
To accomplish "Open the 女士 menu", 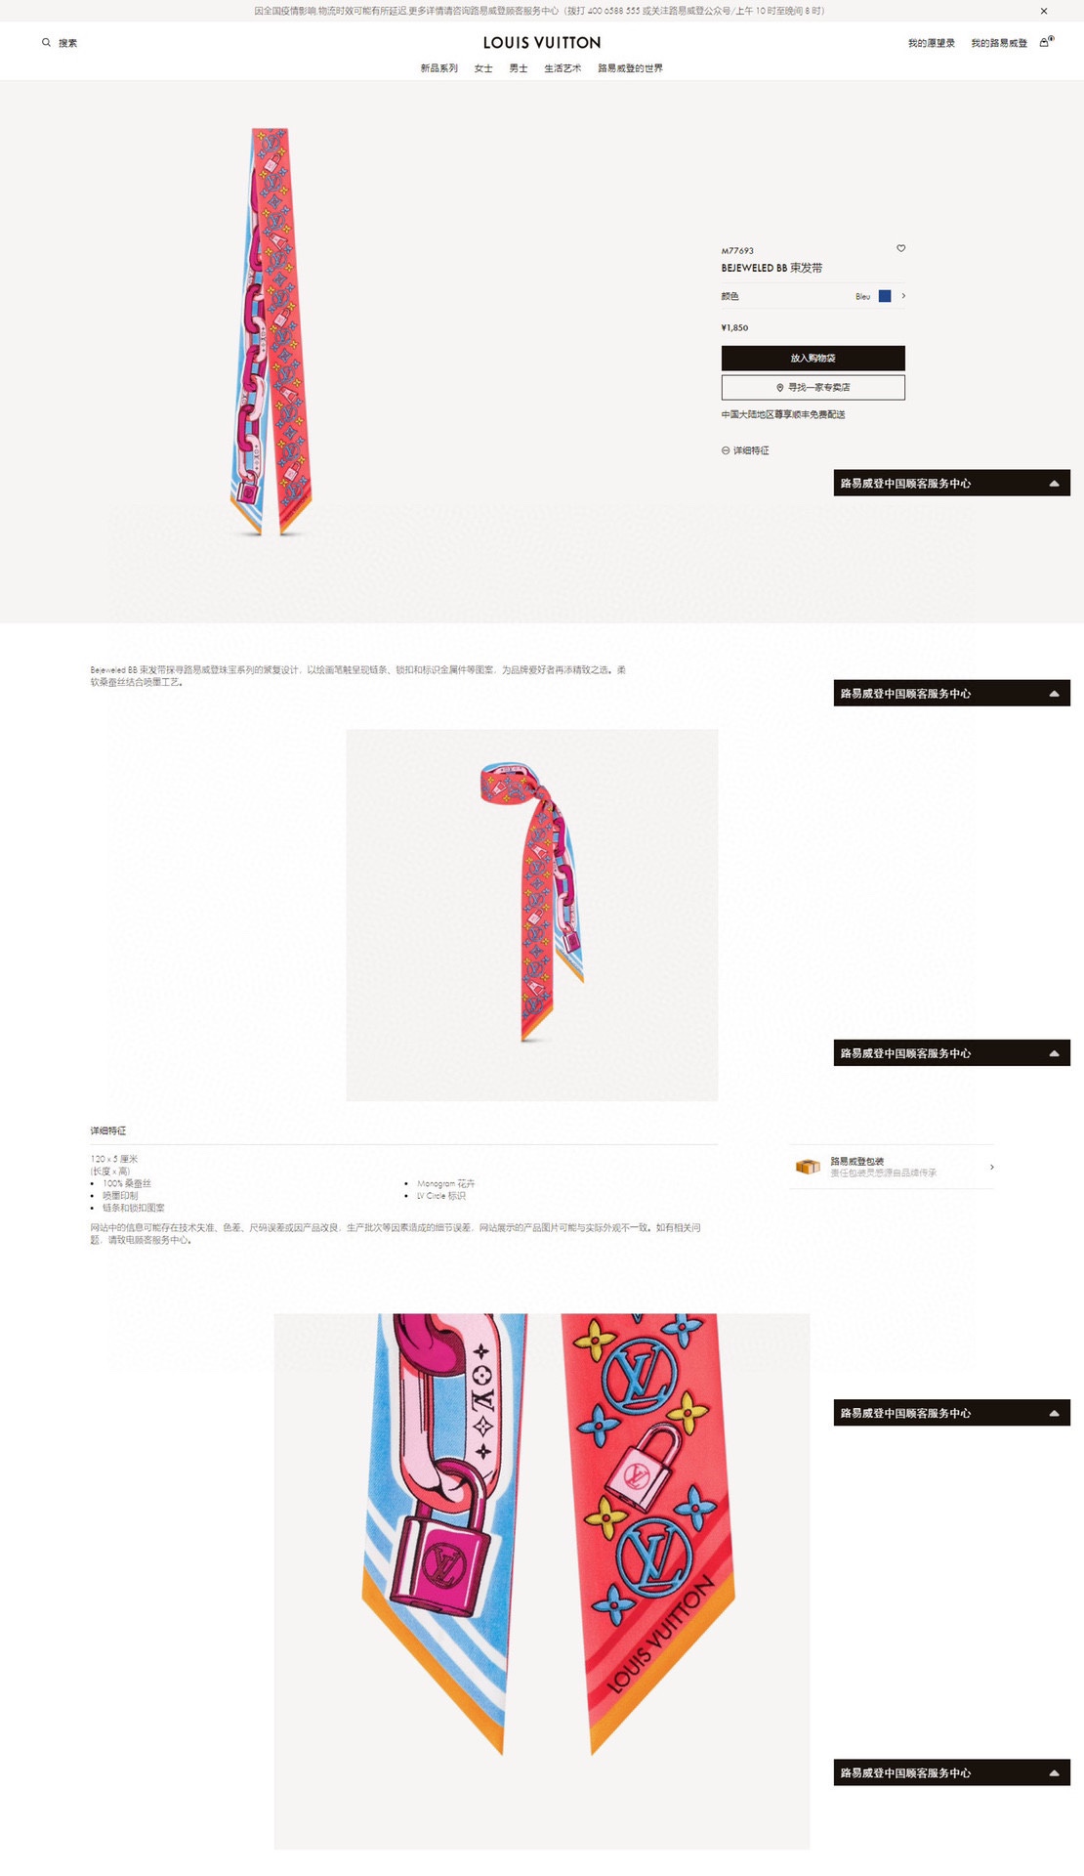I will point(483,68).
